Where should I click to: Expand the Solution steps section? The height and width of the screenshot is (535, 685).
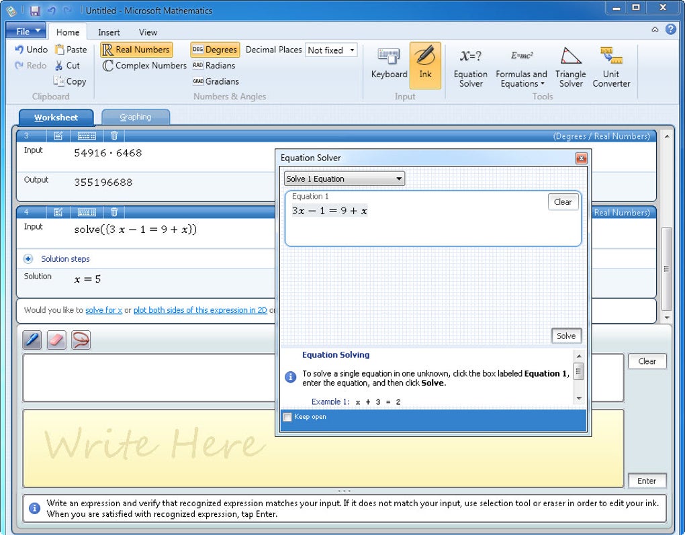(28, 259)
